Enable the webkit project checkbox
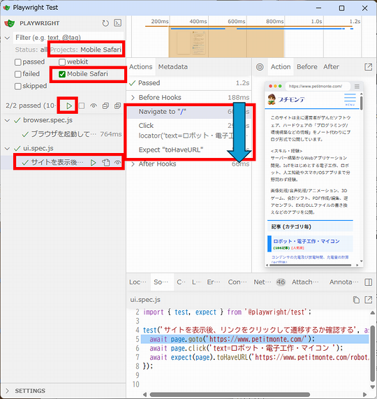This screenshot has height=399, width=377. (x=62, y=62)
